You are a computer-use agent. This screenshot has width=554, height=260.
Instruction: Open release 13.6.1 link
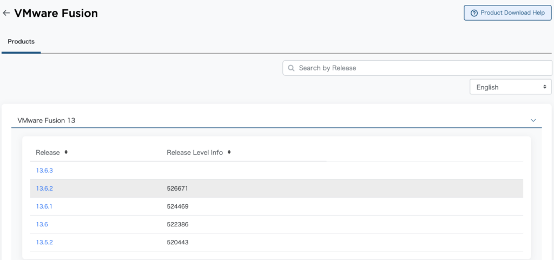pyautogui.click(x=44, y=206)
